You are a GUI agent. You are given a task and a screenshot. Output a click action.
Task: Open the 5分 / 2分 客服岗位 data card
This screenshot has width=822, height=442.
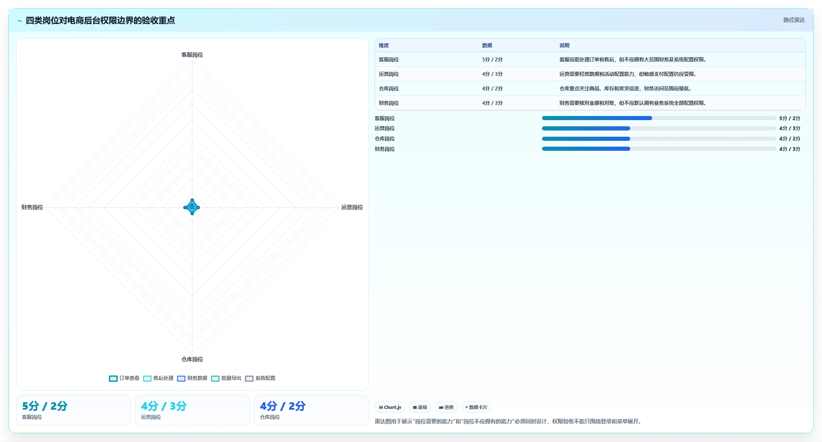pyautogui.click(x=73, y=410)
